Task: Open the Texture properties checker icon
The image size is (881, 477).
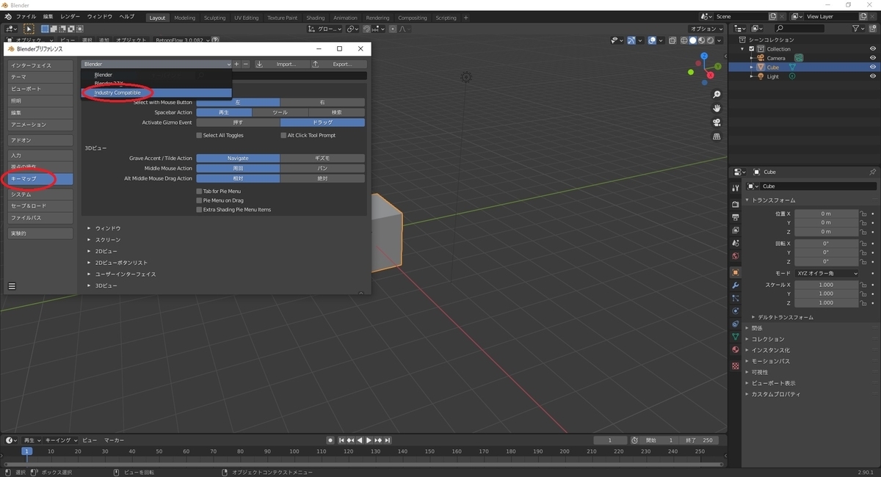Action: (x=736, y=365)
